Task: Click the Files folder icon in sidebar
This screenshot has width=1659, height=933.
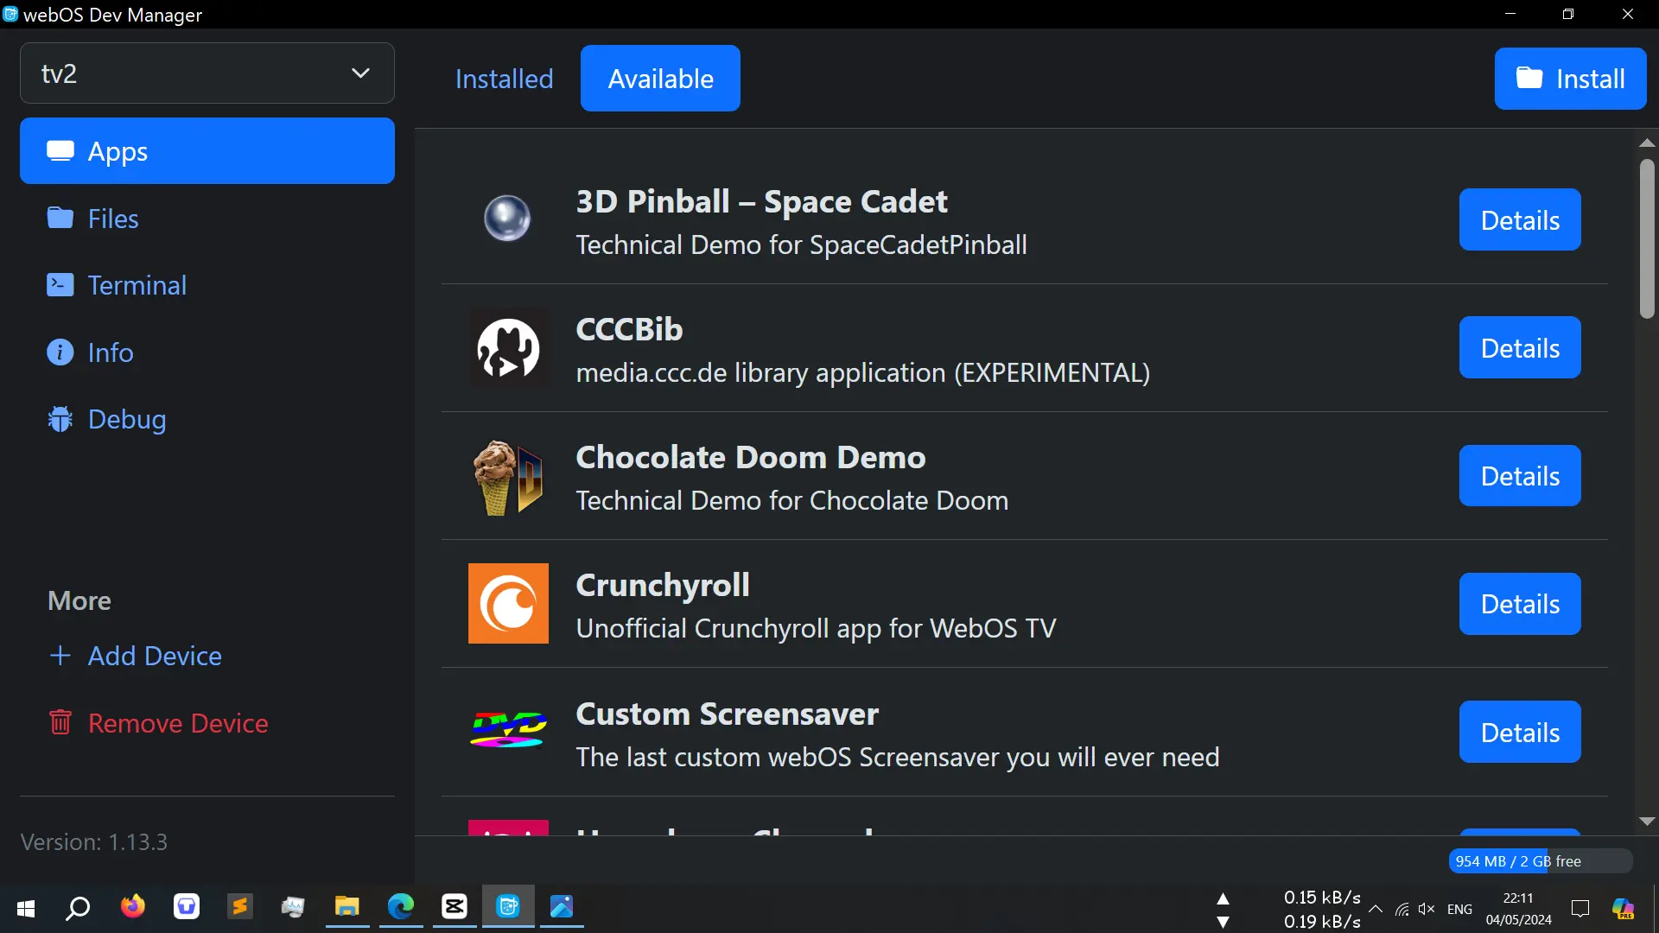Action: pyautogui.click(x=60, y=218)
